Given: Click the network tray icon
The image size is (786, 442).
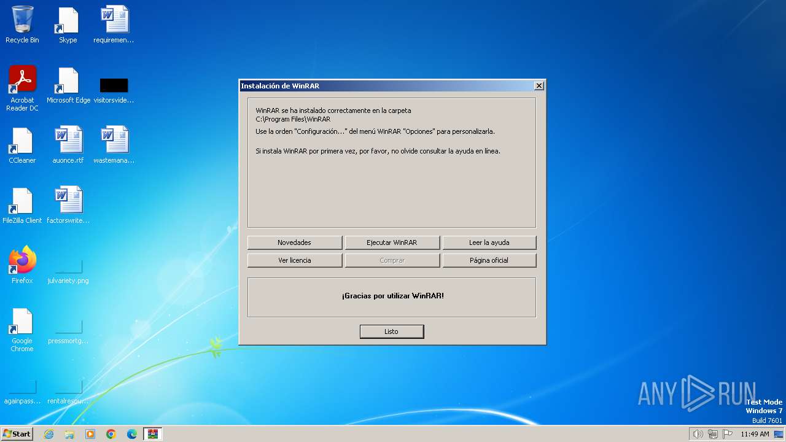Looking at the screenshot, I should point(713,434).
